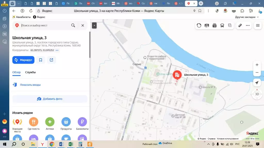
Task: Open the history clock icon in browser sidebar
Action: click(5, 11)
